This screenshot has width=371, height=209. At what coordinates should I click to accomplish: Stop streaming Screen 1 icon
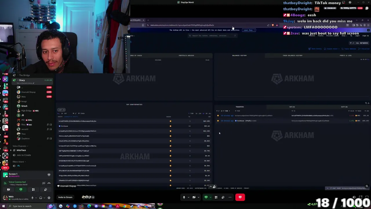click(x=49, y=175)
